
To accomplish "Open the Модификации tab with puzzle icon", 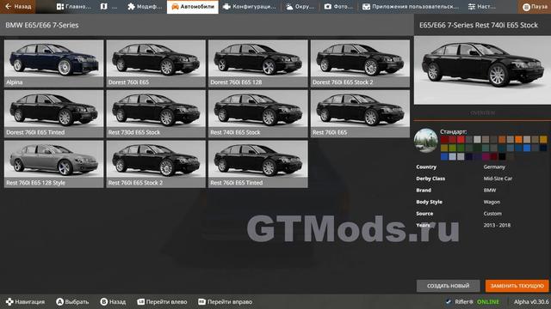I will point(145,7).
